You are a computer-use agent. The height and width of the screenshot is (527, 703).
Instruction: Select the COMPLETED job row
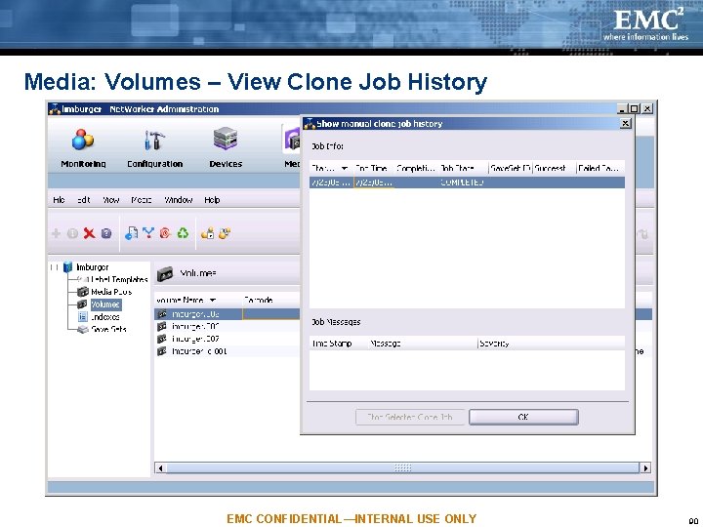467,182
